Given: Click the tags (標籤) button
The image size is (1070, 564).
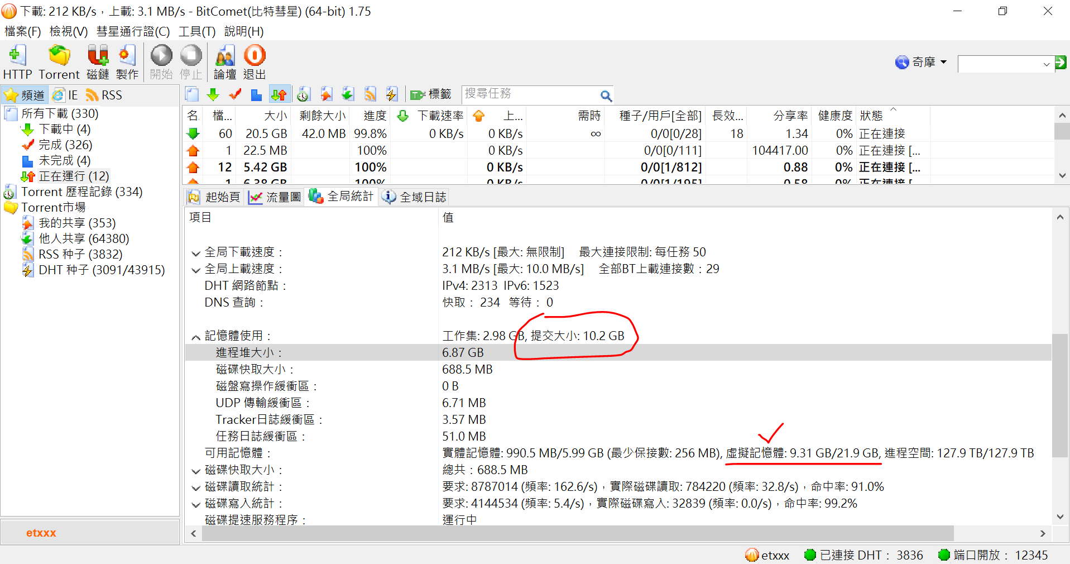Looking at the screenshot, I should pyautogui.click(x=431, y=94).
